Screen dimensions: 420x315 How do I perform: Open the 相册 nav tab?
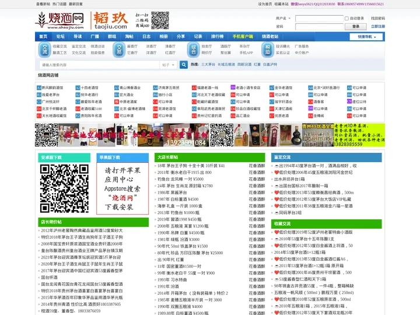[163, 36]
